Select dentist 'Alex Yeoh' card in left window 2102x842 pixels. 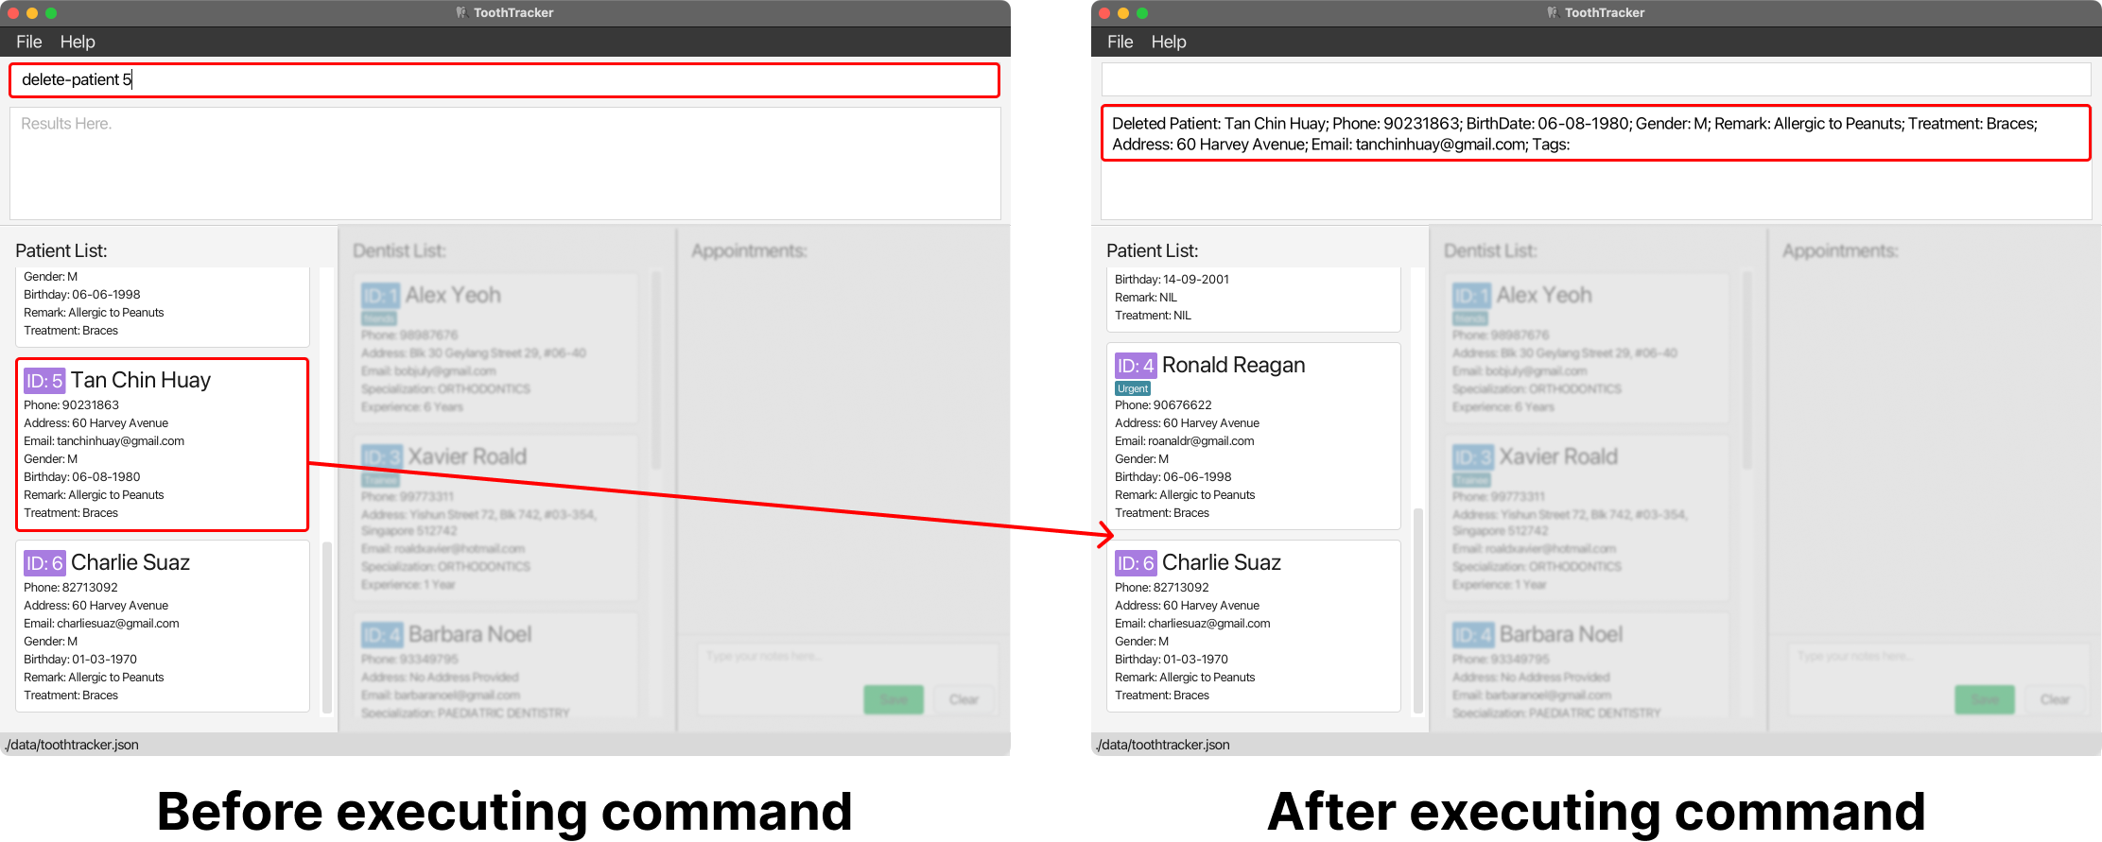click(496, 349)
